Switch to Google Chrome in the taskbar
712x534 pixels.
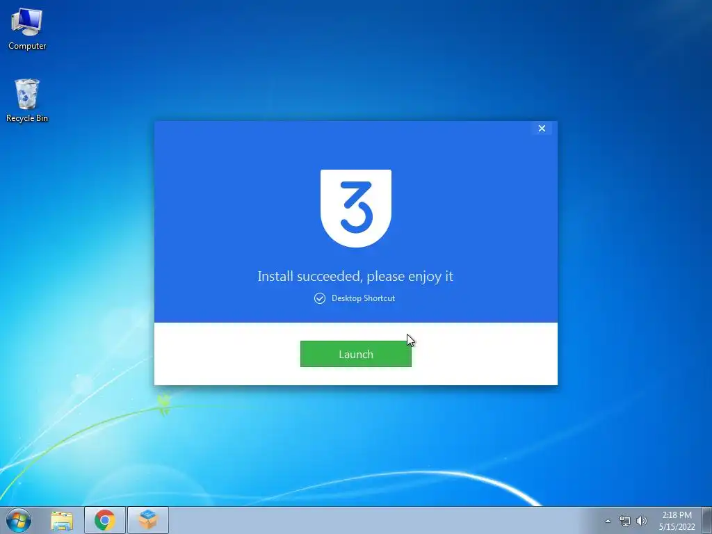click(105, 520)
